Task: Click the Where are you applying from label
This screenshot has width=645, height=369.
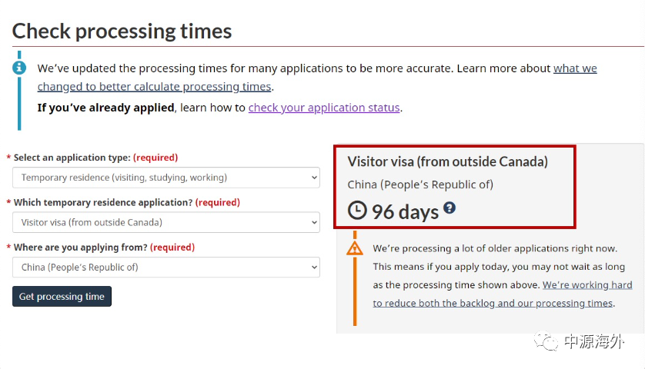Action: coord(80,248)
